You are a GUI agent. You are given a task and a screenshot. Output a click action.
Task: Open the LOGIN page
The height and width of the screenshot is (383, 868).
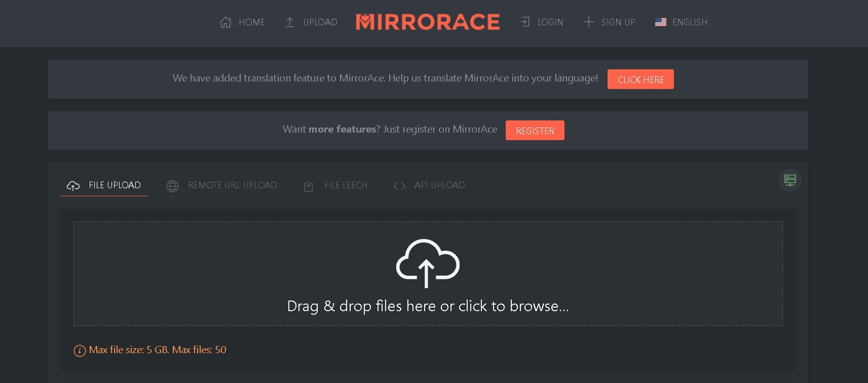tap(550, 22)
